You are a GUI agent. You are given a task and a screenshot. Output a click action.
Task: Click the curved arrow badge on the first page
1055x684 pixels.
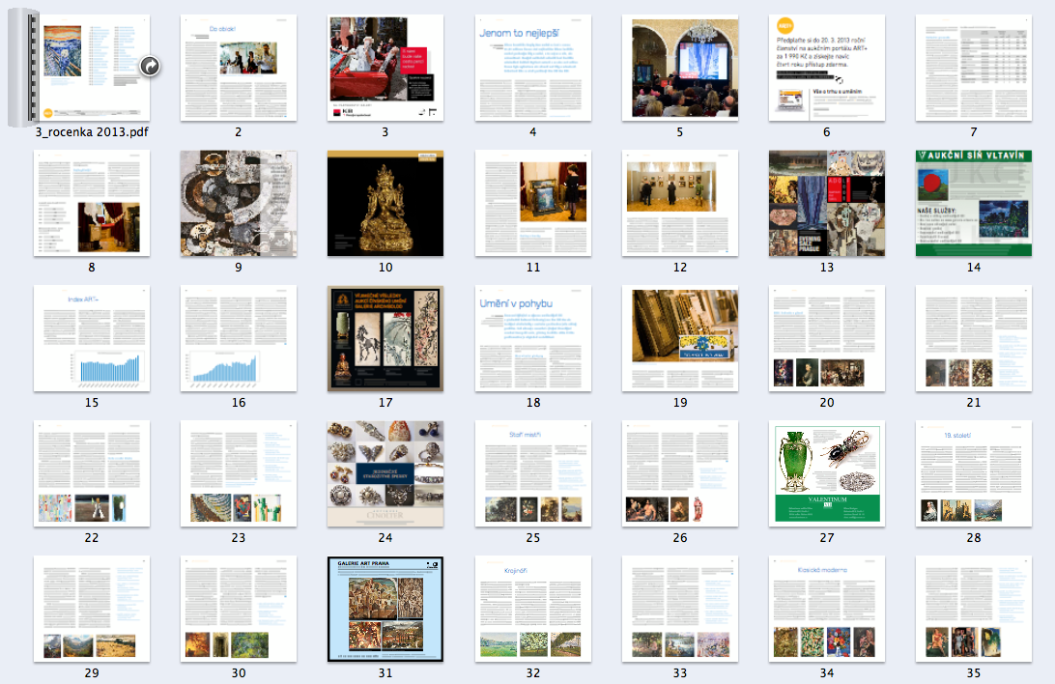tap(150, 67)
